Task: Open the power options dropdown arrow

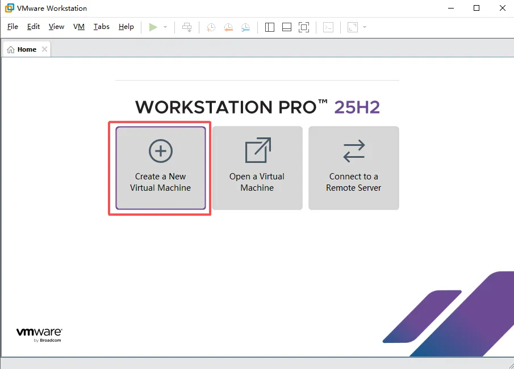Action: pyautogui.click(x=165, y=27)
